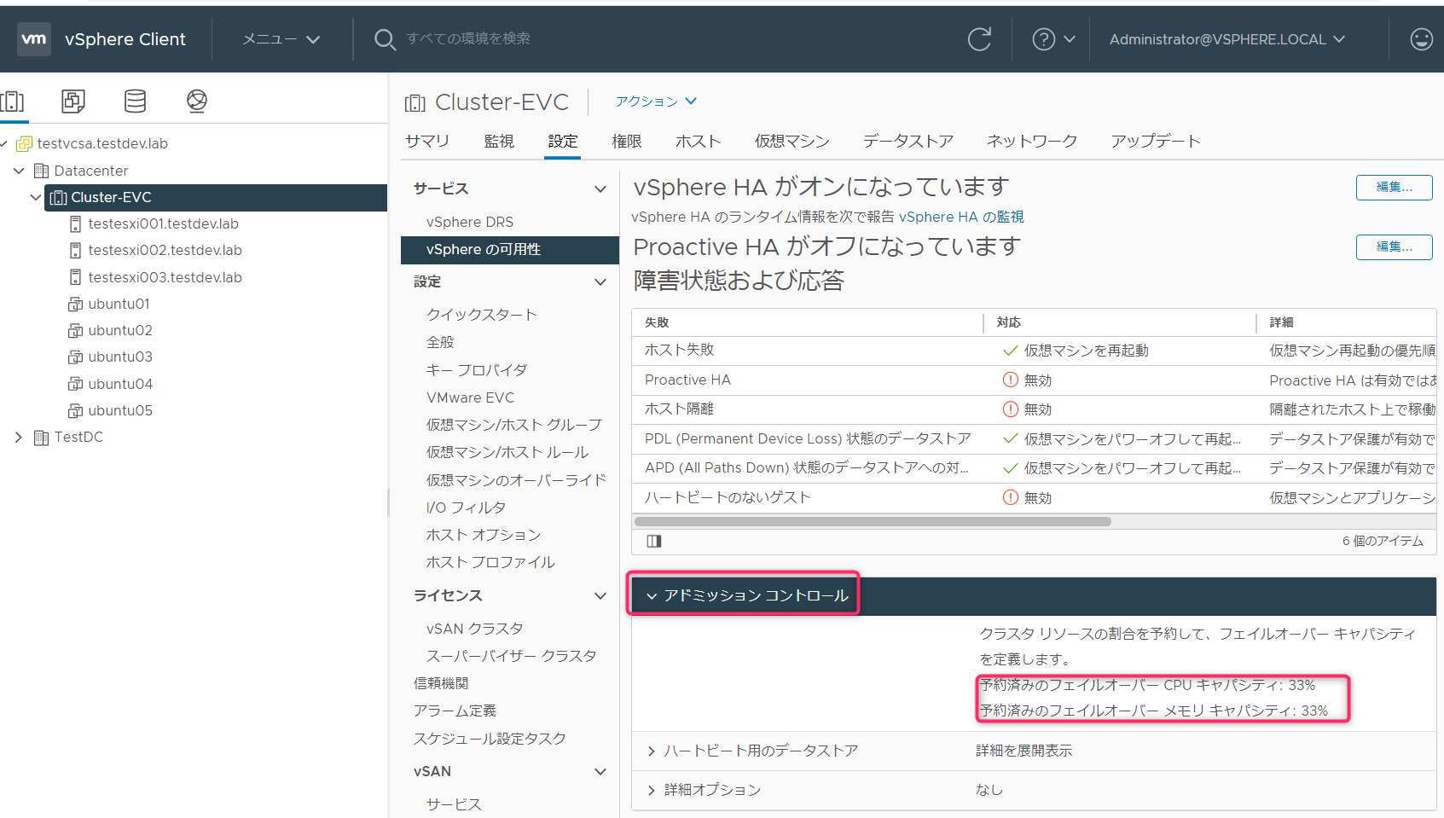1444x818 pixels.
Task: Open the Administrator@VSPHERE.LOCAL user dropdown
Action: (1227, 39)
